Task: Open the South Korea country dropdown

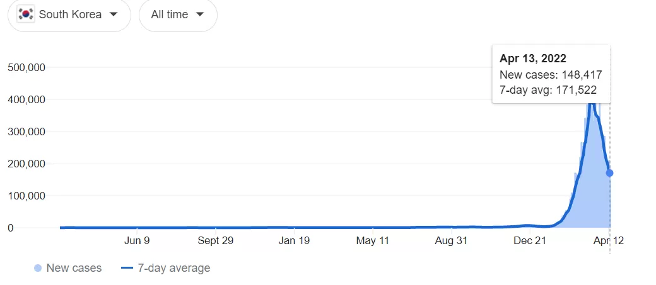Action: [69, 14]
